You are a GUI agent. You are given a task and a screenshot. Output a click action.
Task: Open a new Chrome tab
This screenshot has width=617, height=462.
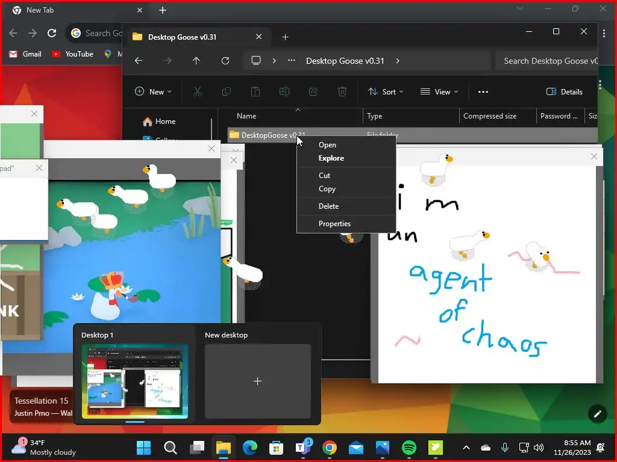(x=163, y=10)
